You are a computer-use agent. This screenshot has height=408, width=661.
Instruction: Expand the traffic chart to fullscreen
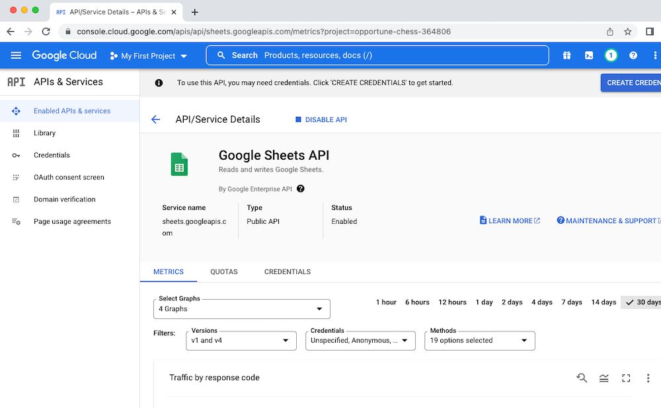[x=626, y=378]
